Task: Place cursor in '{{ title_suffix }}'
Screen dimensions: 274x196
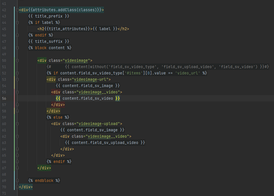Action: [49, 41]
